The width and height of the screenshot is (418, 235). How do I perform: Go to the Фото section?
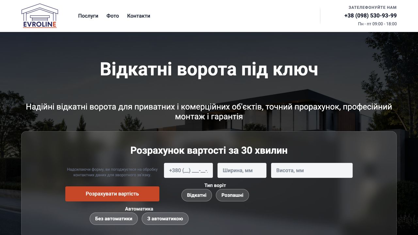pyautogui.click(x=113, y=16)
